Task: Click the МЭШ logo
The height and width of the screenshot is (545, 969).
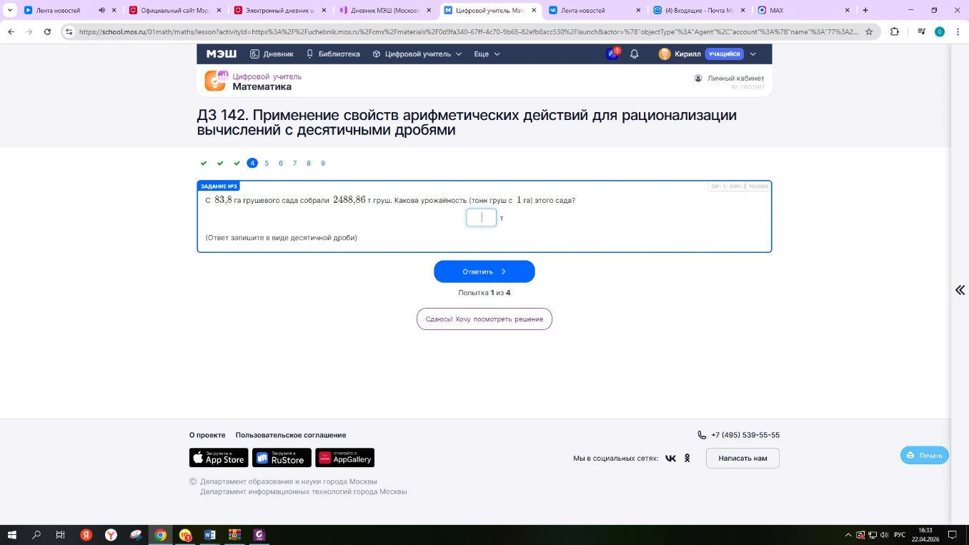Action: [x=222, y=54]
